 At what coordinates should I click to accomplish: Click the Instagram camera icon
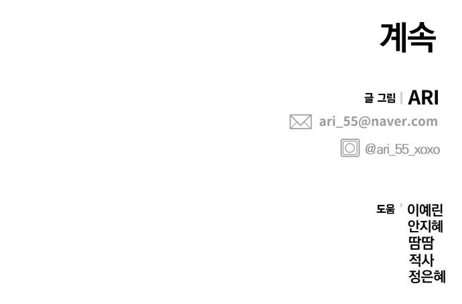[x=350, y=148]
